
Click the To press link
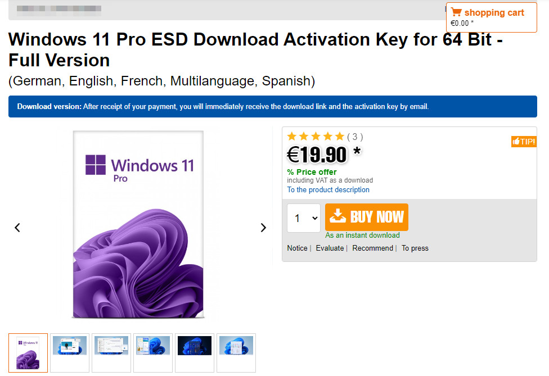click(415, 248)
